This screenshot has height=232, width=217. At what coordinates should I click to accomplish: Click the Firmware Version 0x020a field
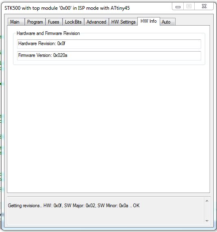click(109, 56)
